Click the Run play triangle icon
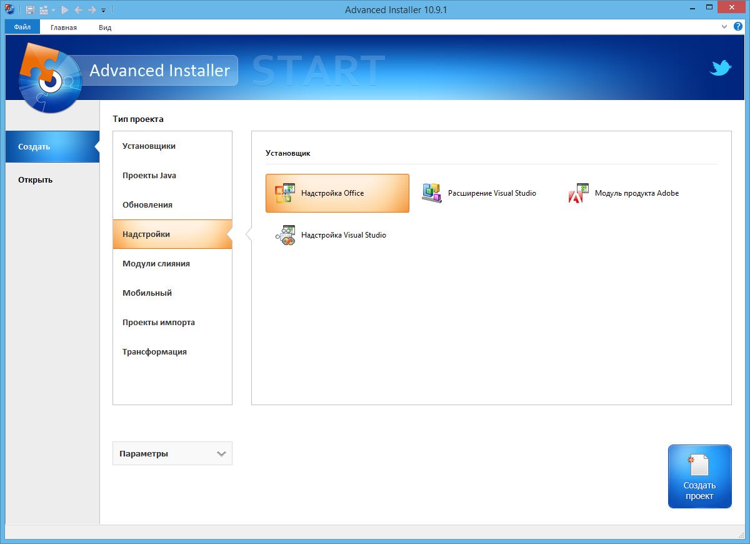750x544 pixels. tap(65, 10)
